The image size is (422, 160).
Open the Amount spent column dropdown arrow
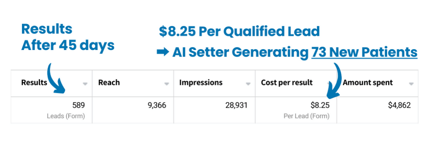click(x=411, y=84)
